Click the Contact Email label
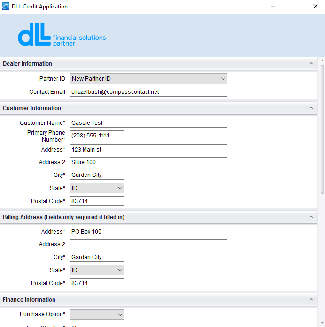The width and height of the screenshot is (325, 327). click(x=47, y=92)
